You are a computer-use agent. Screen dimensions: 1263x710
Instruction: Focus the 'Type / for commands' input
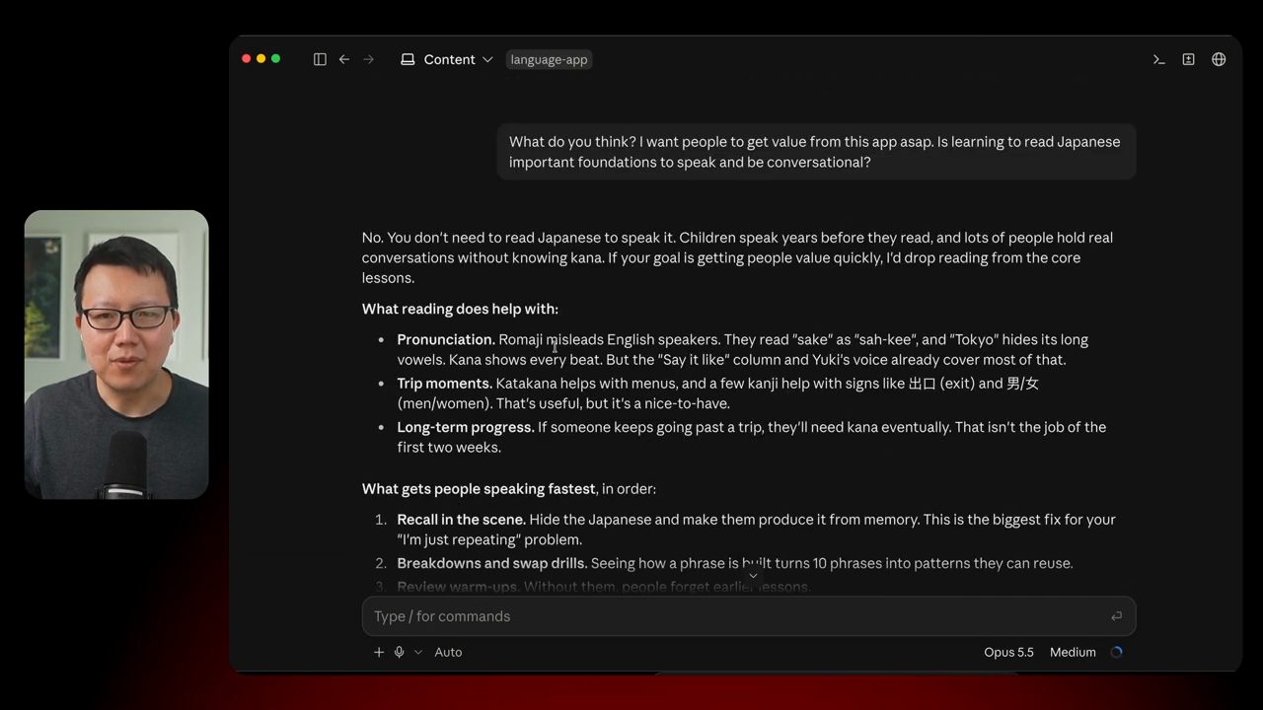(x=749, y=616)
